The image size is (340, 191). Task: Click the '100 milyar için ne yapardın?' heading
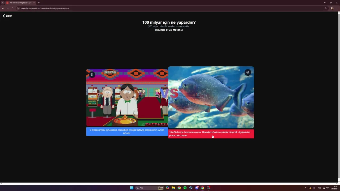click(x=169, y=23)
